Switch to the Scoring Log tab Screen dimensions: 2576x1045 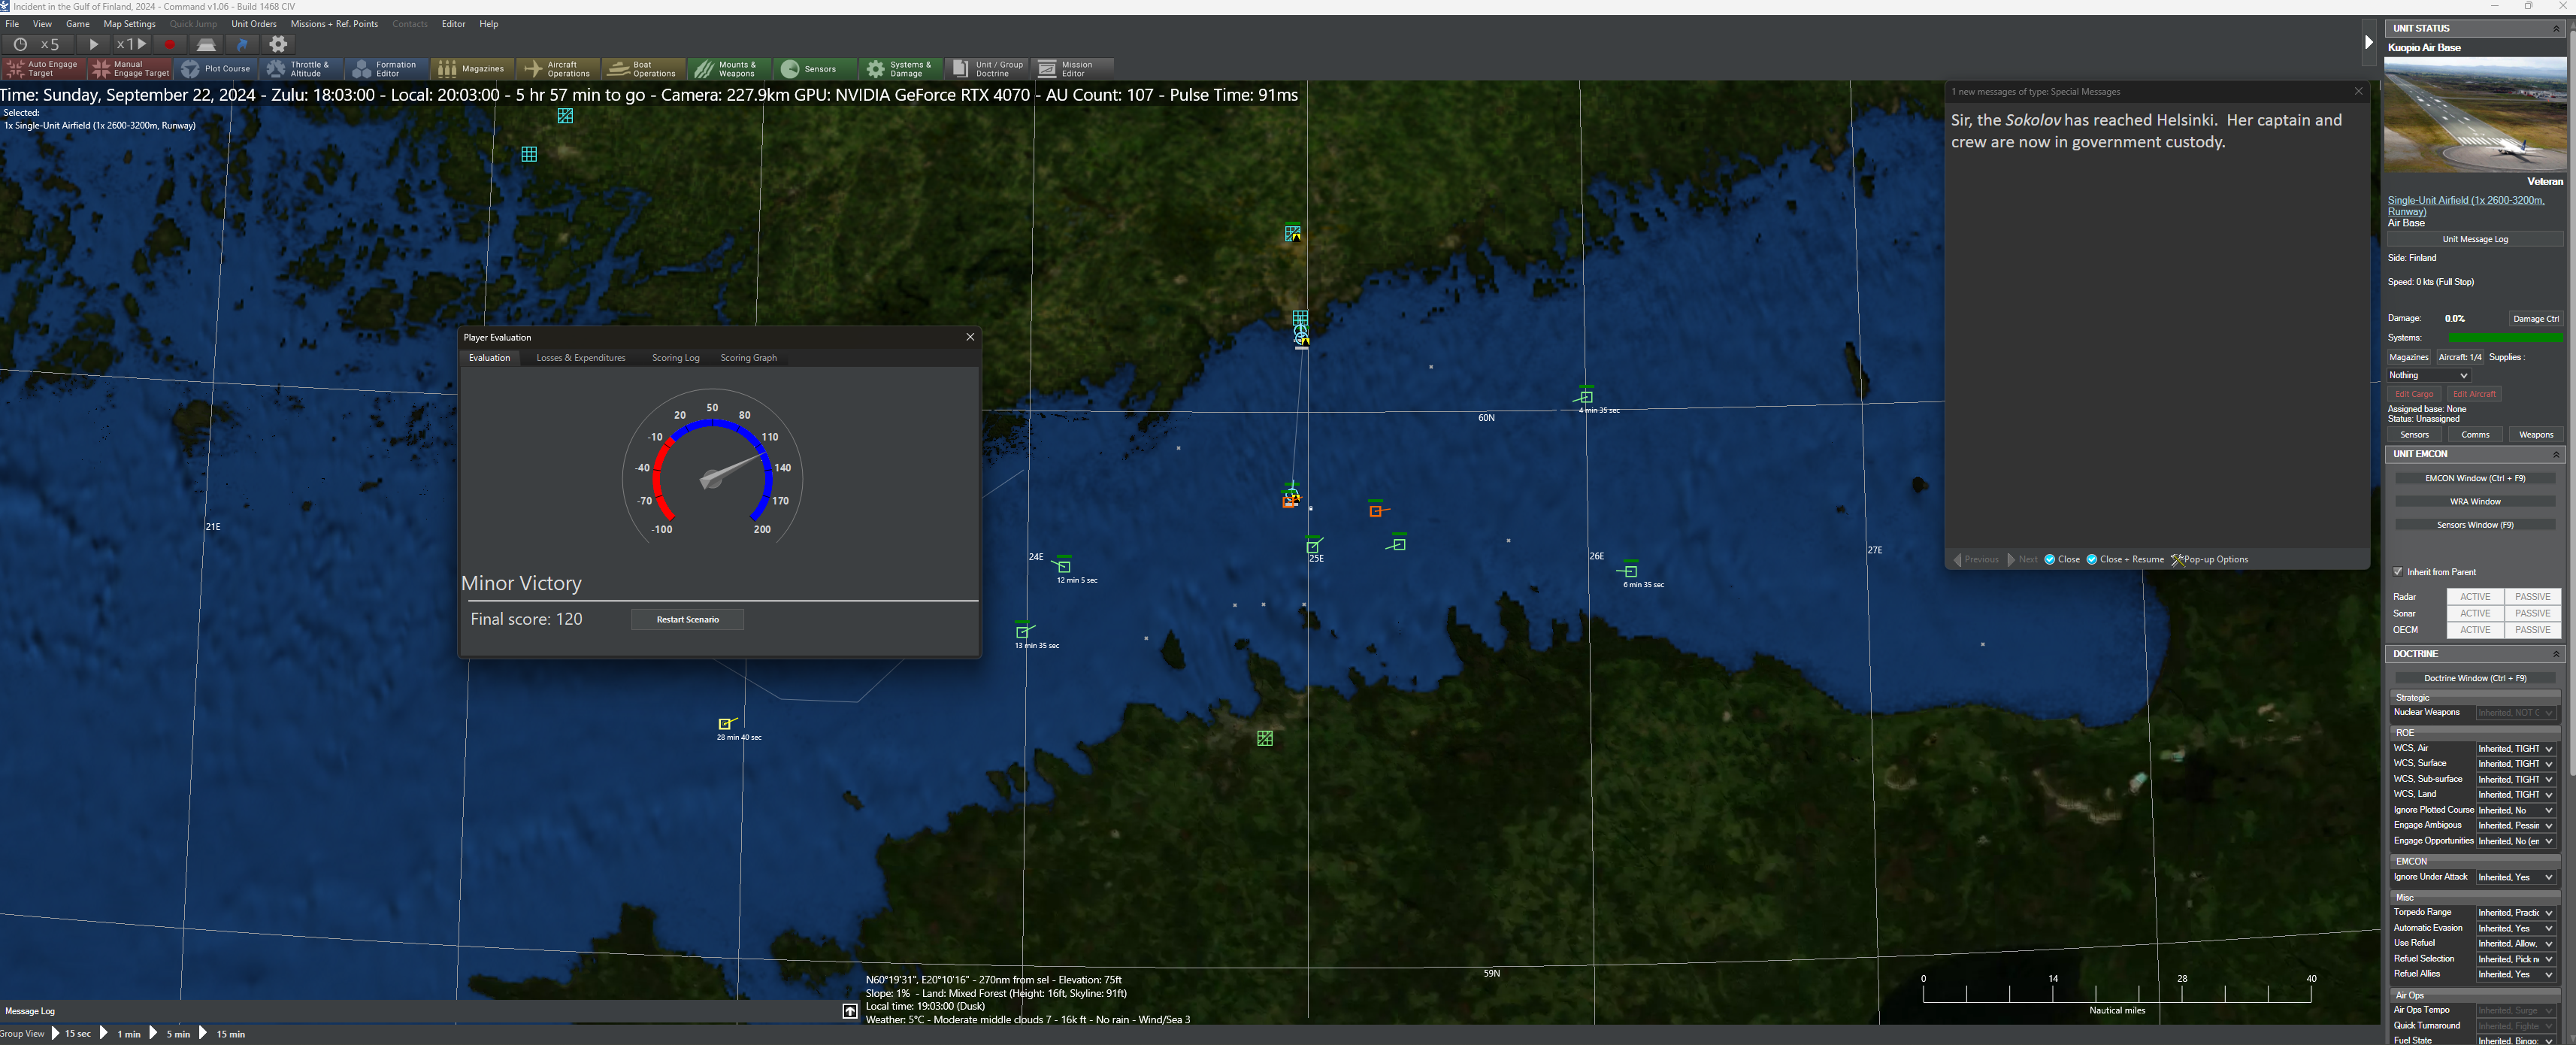pos(676,358)
